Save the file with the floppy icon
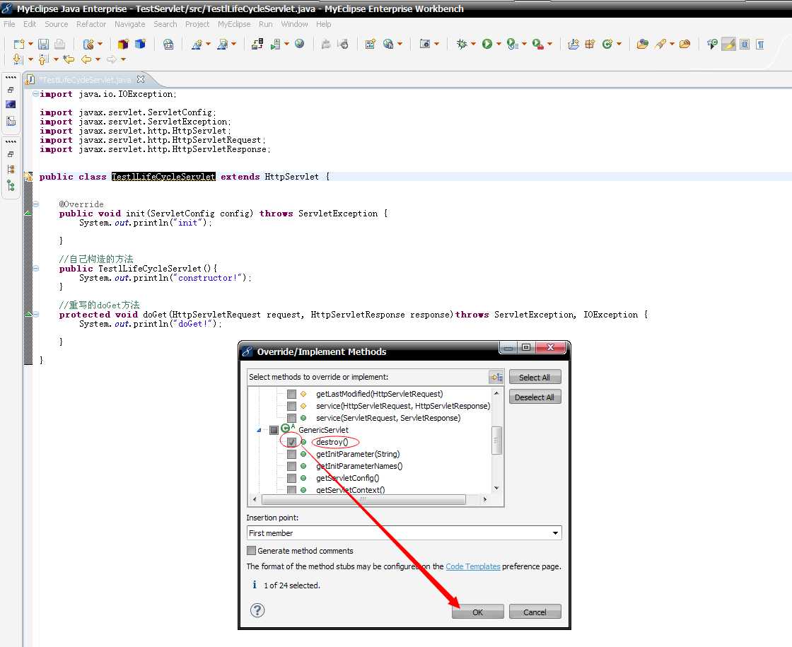792x647 pixels. 43,45
